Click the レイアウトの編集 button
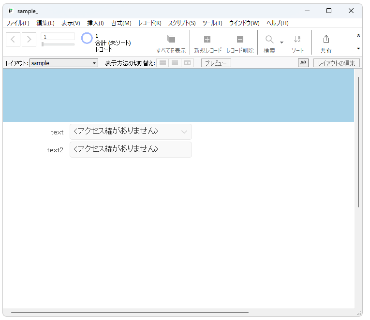 click(x=337, y=63)
